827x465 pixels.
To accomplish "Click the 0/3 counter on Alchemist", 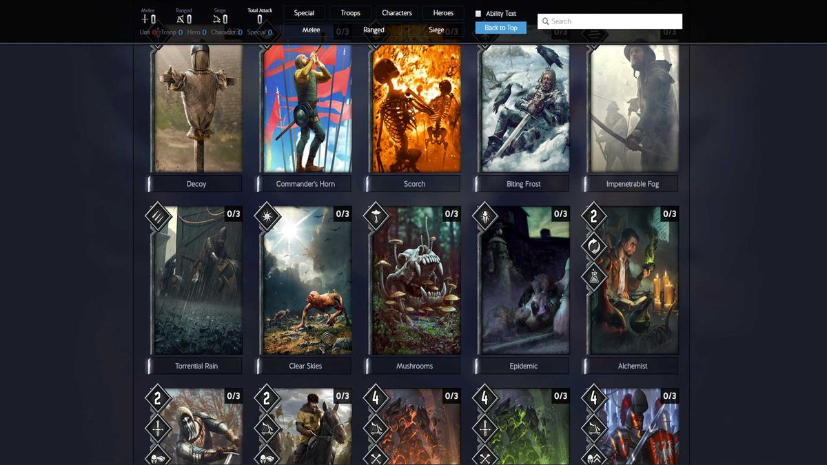I will [669, 214].
